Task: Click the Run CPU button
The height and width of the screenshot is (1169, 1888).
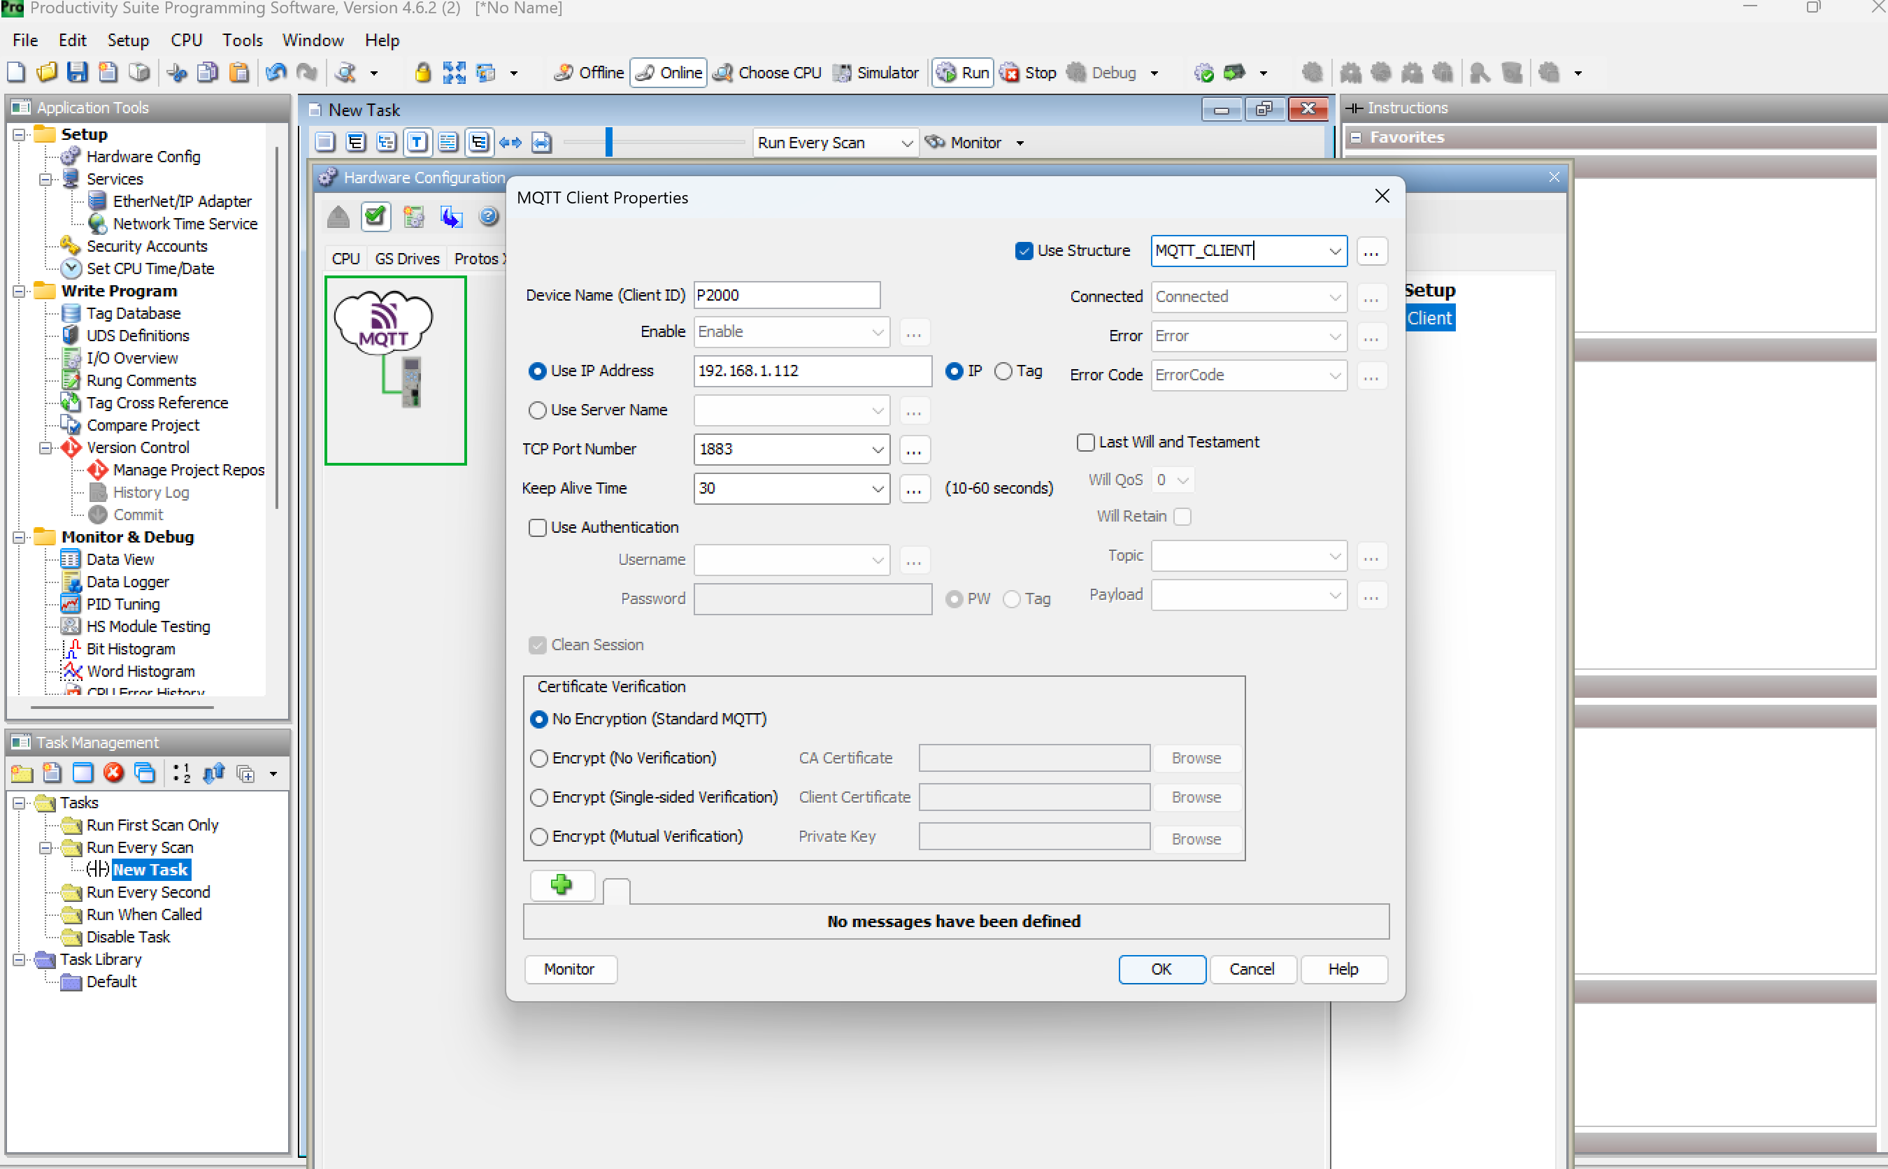Action: (x=961, y=73)
